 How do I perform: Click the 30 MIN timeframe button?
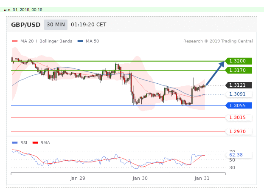56,25
